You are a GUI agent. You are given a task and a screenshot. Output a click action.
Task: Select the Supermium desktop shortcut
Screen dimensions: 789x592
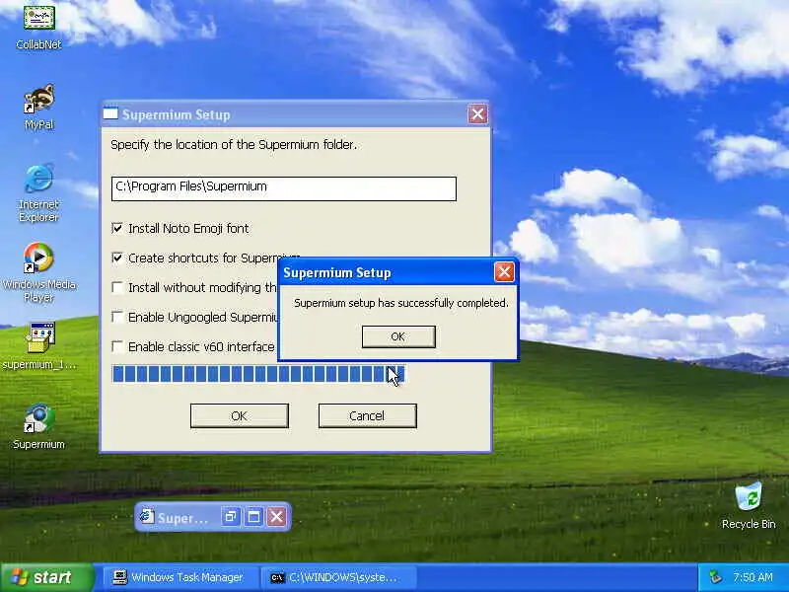[38, 427]
